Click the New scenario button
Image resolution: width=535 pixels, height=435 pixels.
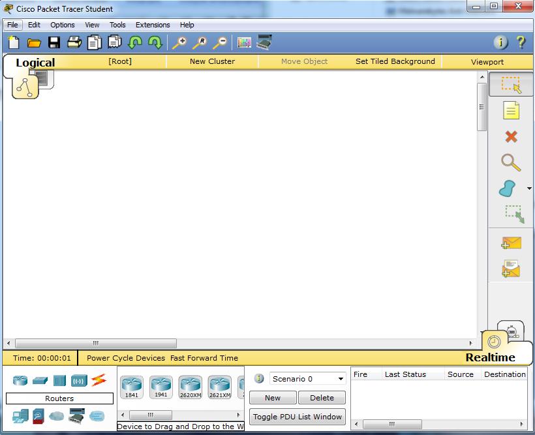pyautogui.click(x=273, y=398)
